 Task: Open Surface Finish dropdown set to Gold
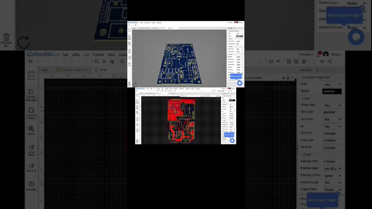(239, 52)
